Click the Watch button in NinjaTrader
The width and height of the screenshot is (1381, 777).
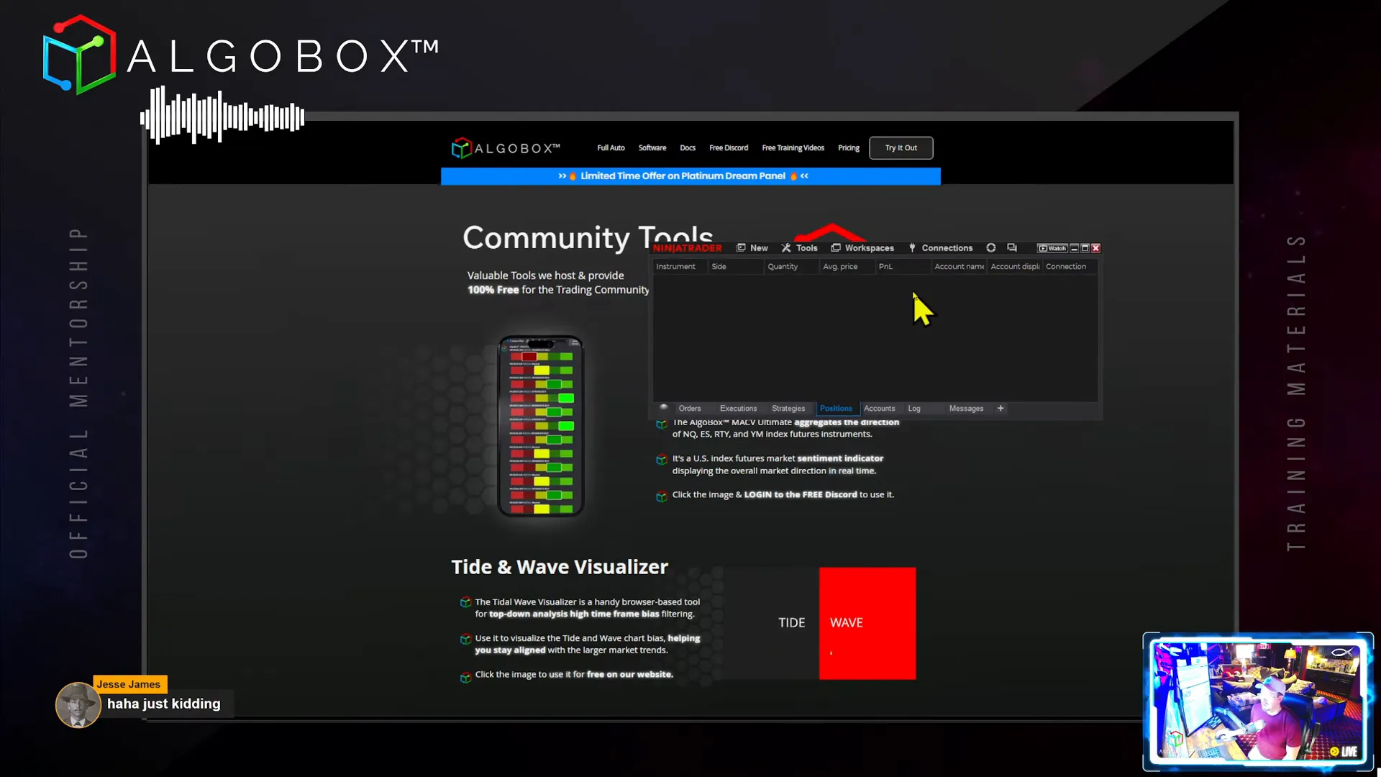(1052, 248)
